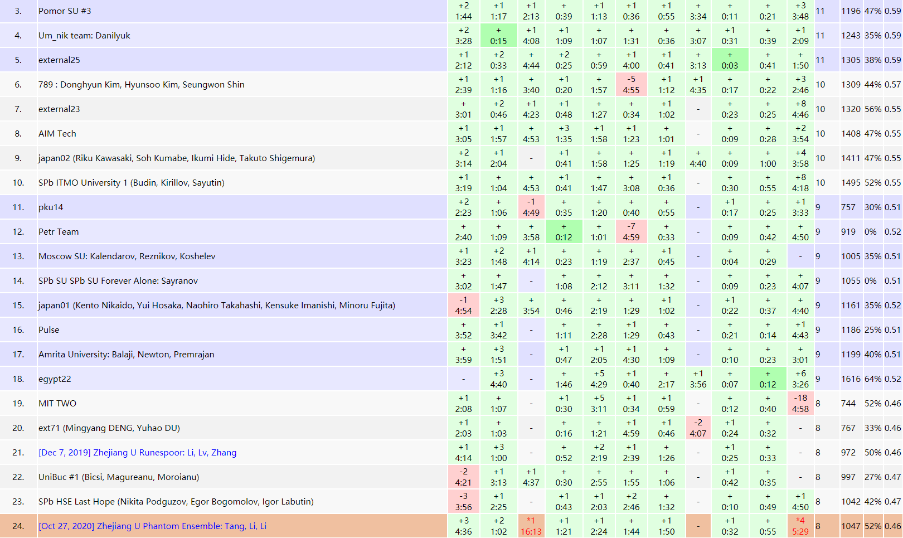Select the bright green 0:15 cell for Um_nik team
This screenshot has width=903, height=538.
498,36
